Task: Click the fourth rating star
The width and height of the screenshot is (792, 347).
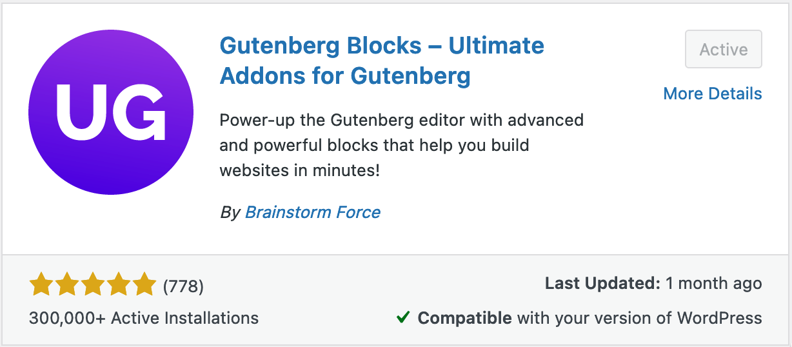Action: pos(119,284)
